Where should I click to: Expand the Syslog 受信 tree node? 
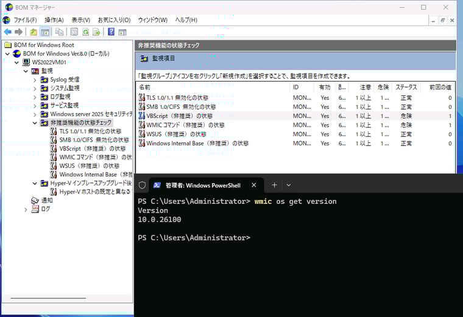click(x=35, y=80)
